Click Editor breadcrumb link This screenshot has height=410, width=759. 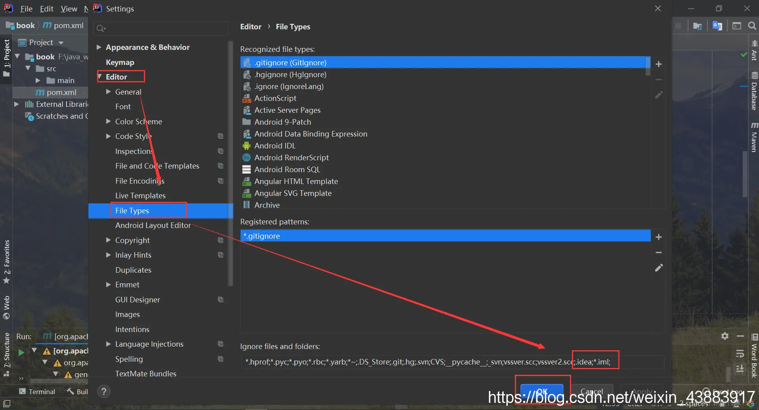251,27
